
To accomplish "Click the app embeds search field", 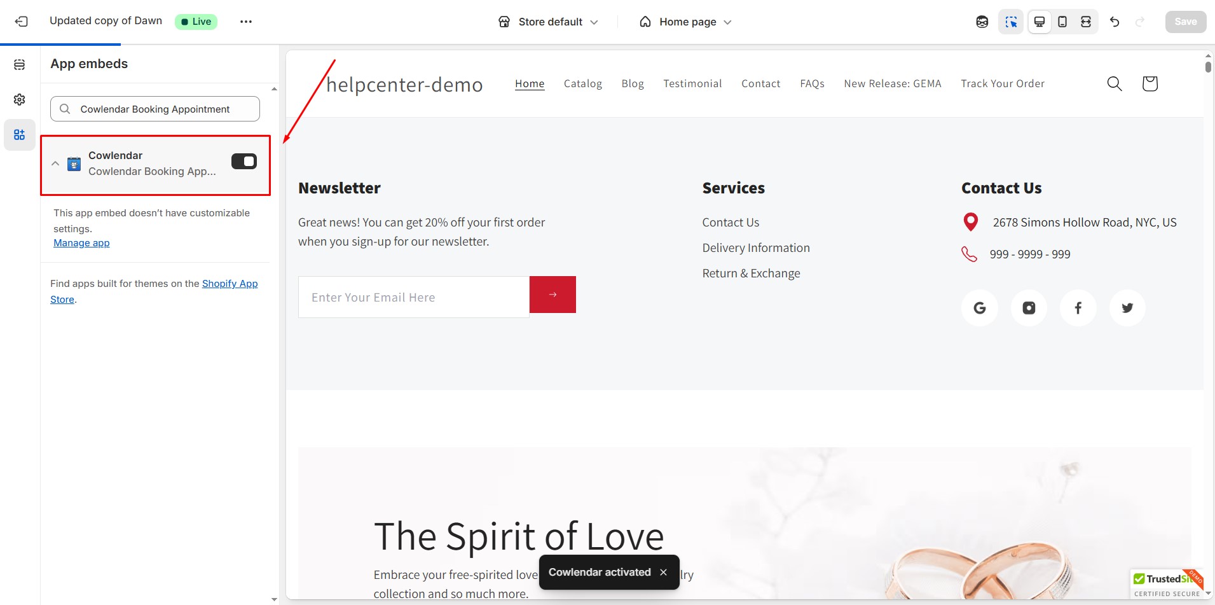I will [155, 109].
